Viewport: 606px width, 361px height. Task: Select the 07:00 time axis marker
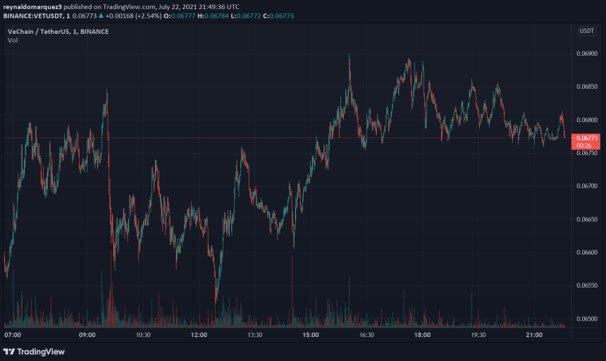pyautogui.click(x=13, y=336)
